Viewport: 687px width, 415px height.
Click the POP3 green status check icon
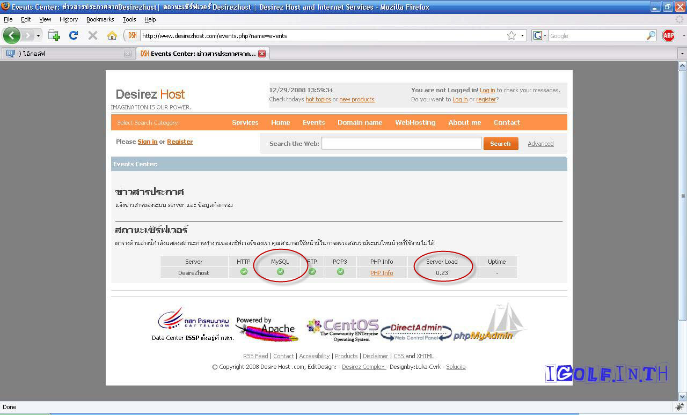(x=340, y=272)
